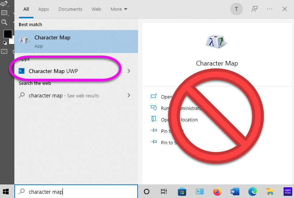Reset default foreground and background colors
The image size is (294, 198).
[5, 43]
